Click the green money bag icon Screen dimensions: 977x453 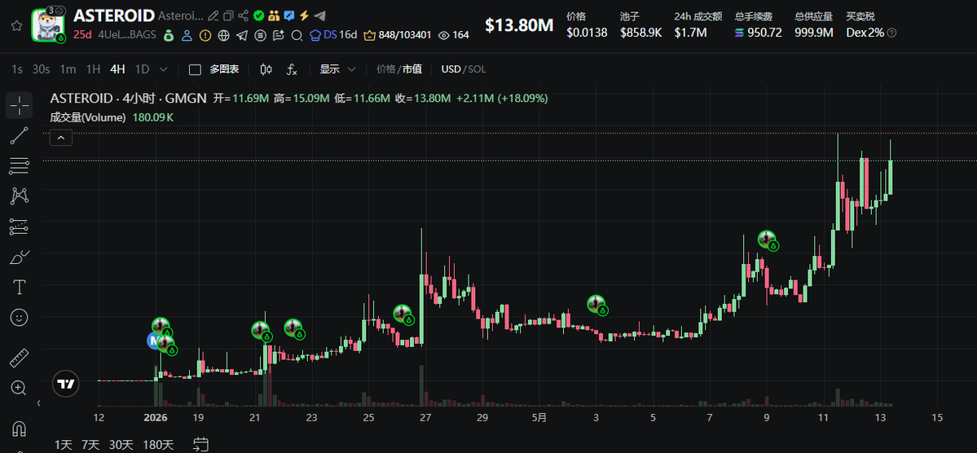[168, 36]
